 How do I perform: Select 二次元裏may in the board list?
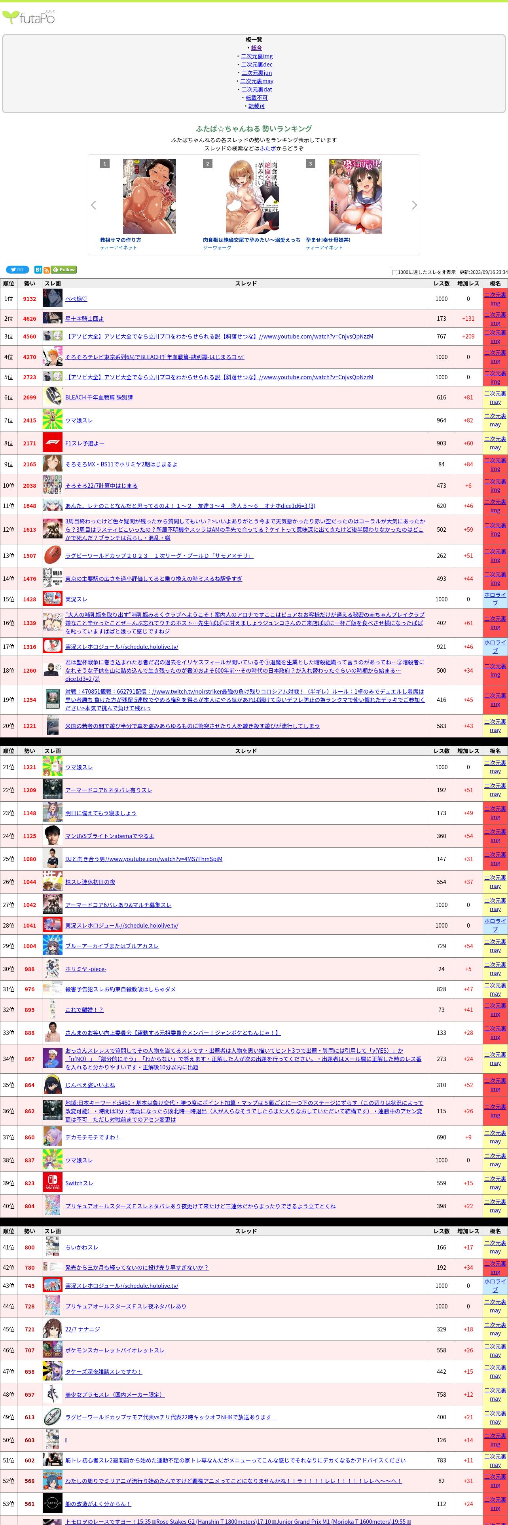[256, 81]
